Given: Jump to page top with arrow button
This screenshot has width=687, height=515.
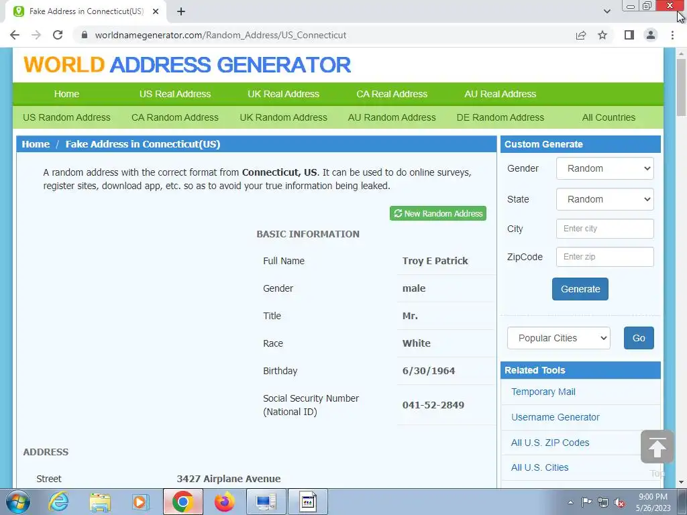Looking at the screenshot, I should tap(657, 447).
